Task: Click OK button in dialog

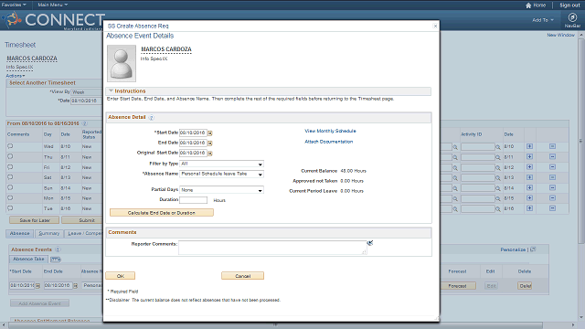Action: (120, 276)
